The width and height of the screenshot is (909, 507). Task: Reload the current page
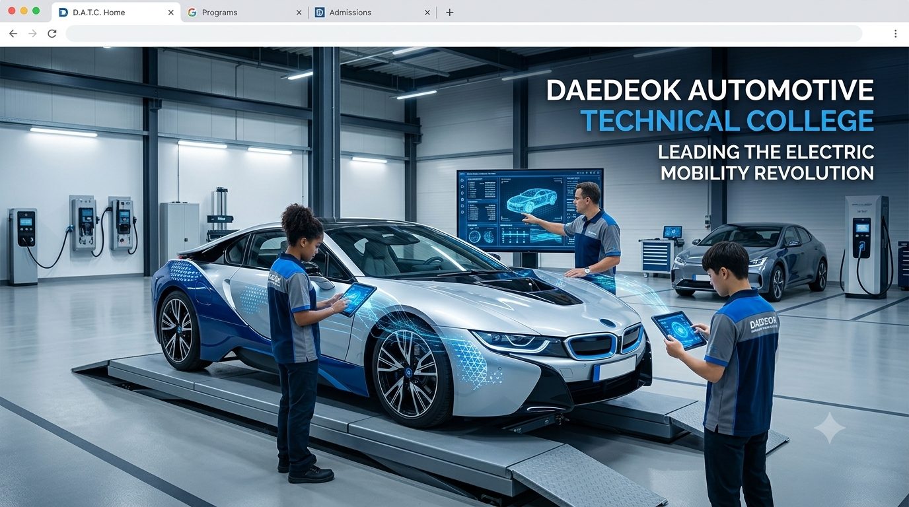click(x=52, y=34)
